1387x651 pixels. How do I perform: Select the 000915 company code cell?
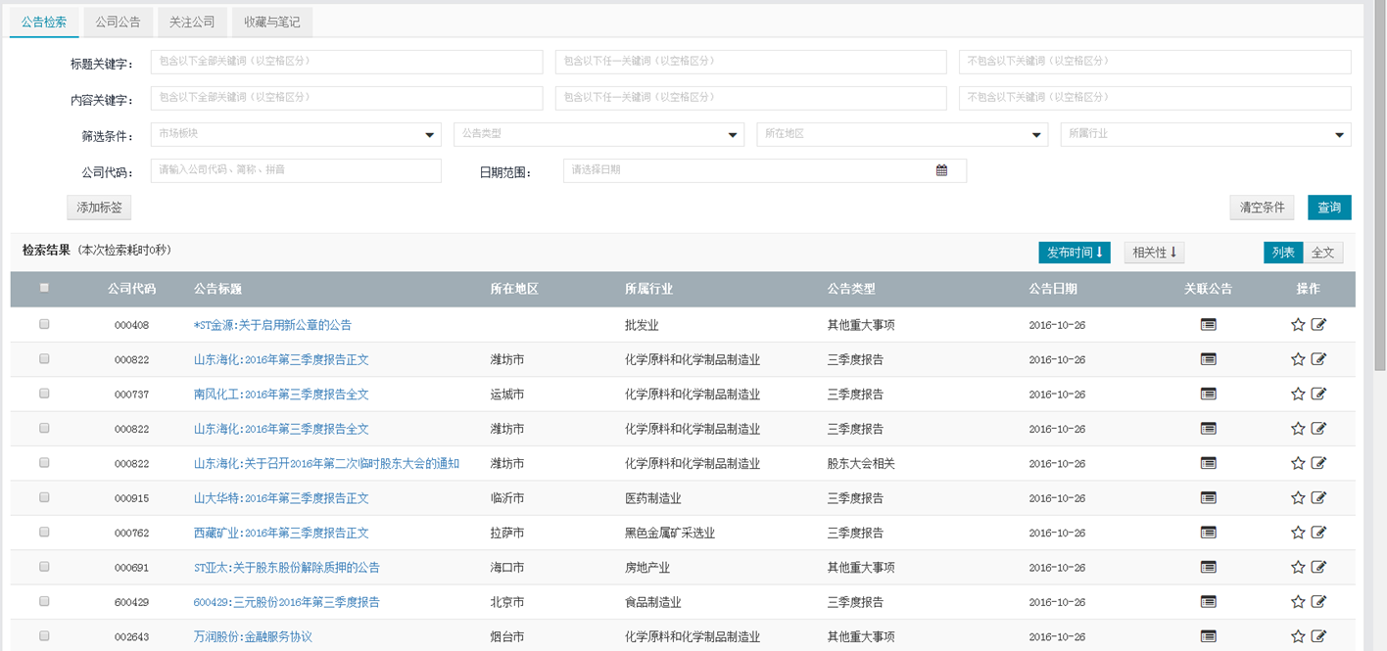[131, 498]
